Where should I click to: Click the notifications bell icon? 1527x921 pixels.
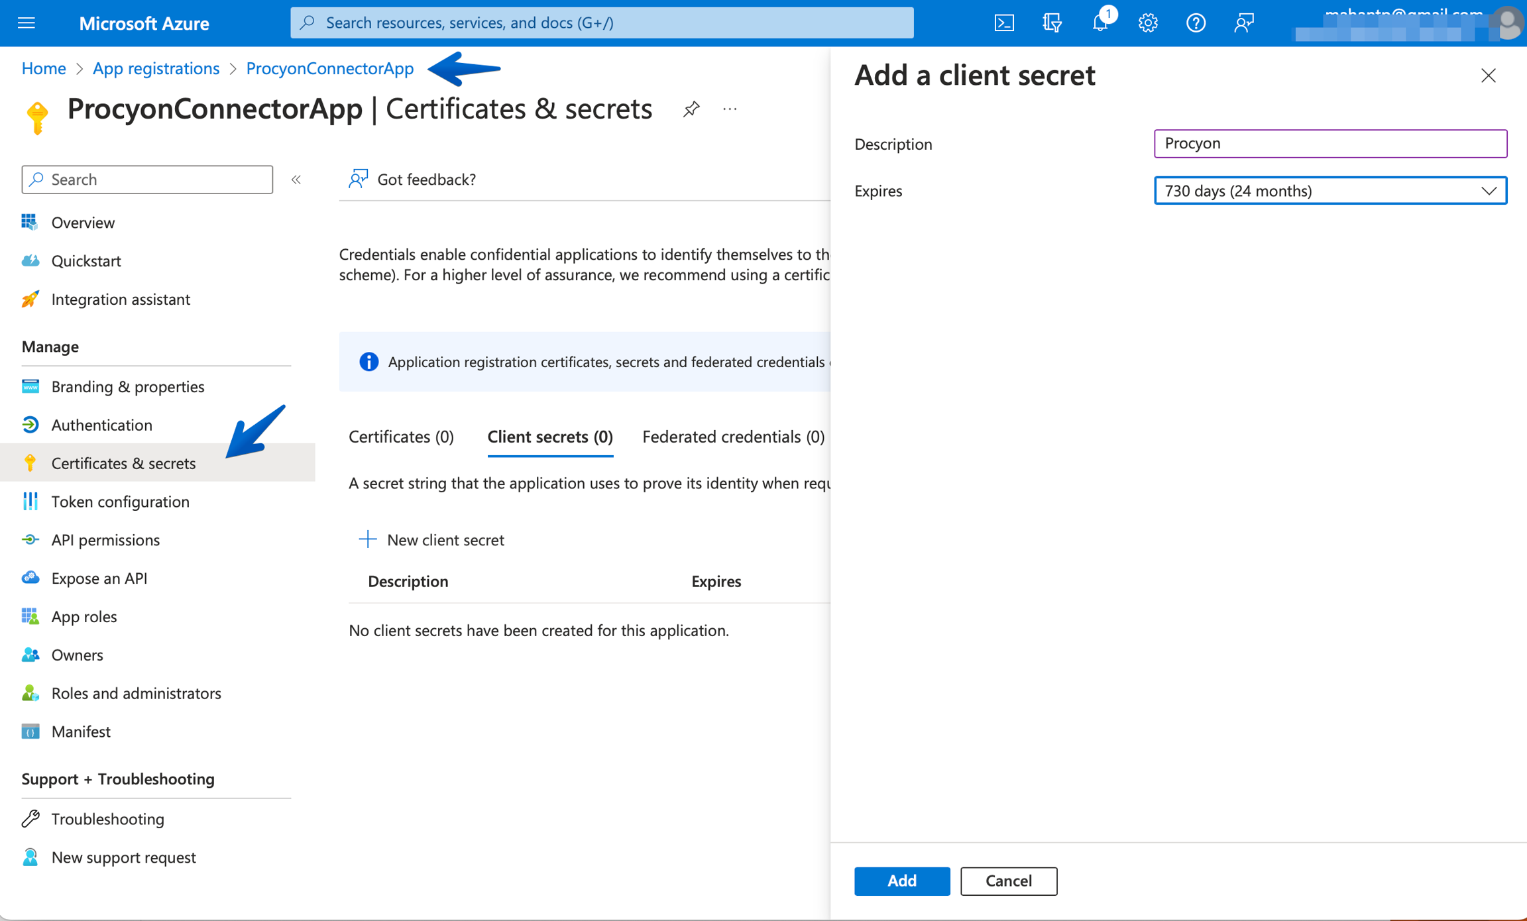pyautogui.click(x=1100, y=23)
